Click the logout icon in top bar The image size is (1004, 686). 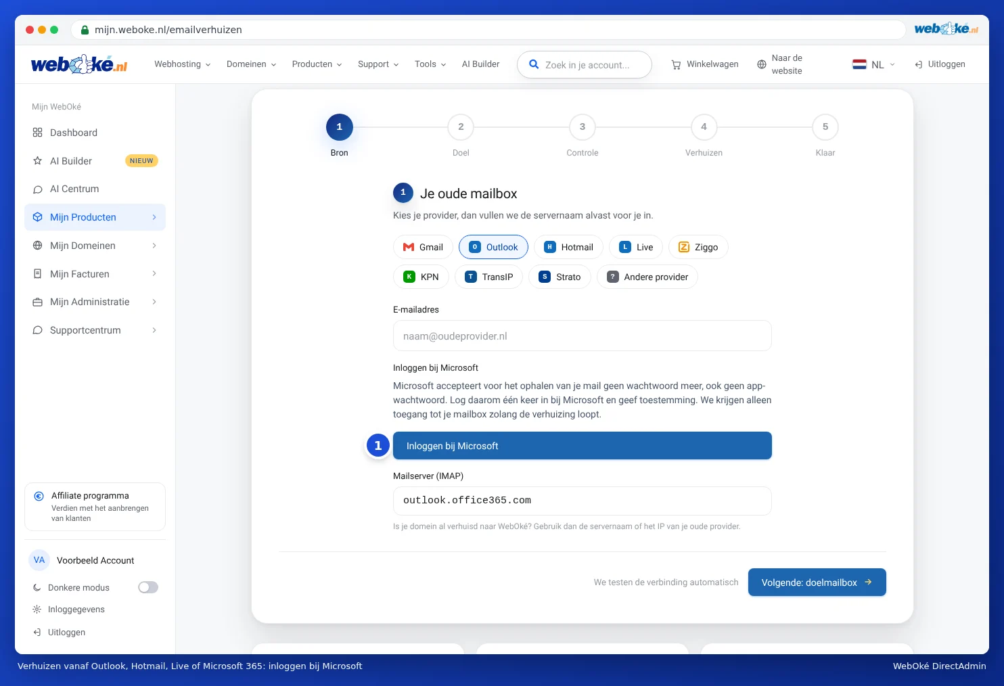919,64
